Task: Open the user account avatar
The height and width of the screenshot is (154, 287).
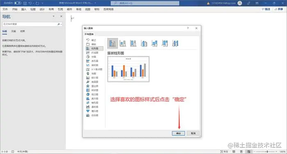Action: pyautogui.click(x=239, y=3)
